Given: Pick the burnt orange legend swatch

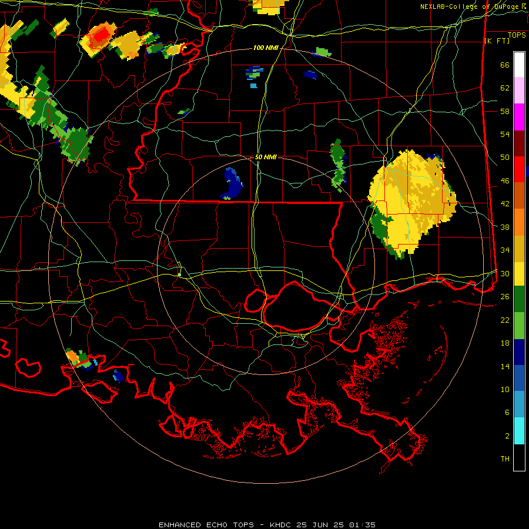Looking at the screenshot, I should click(x=519, y=196).
